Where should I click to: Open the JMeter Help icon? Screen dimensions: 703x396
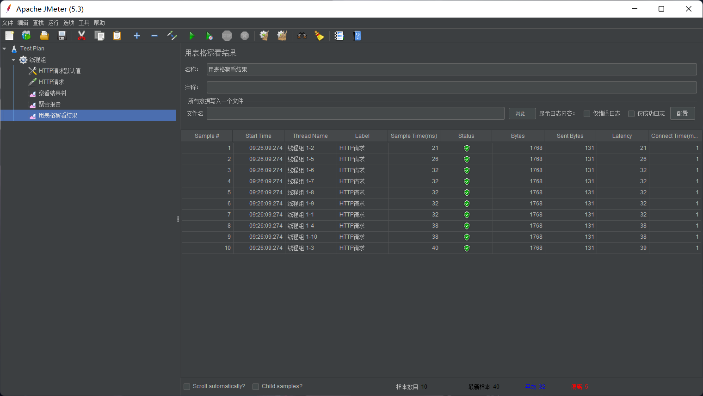[x=357, y=36]
